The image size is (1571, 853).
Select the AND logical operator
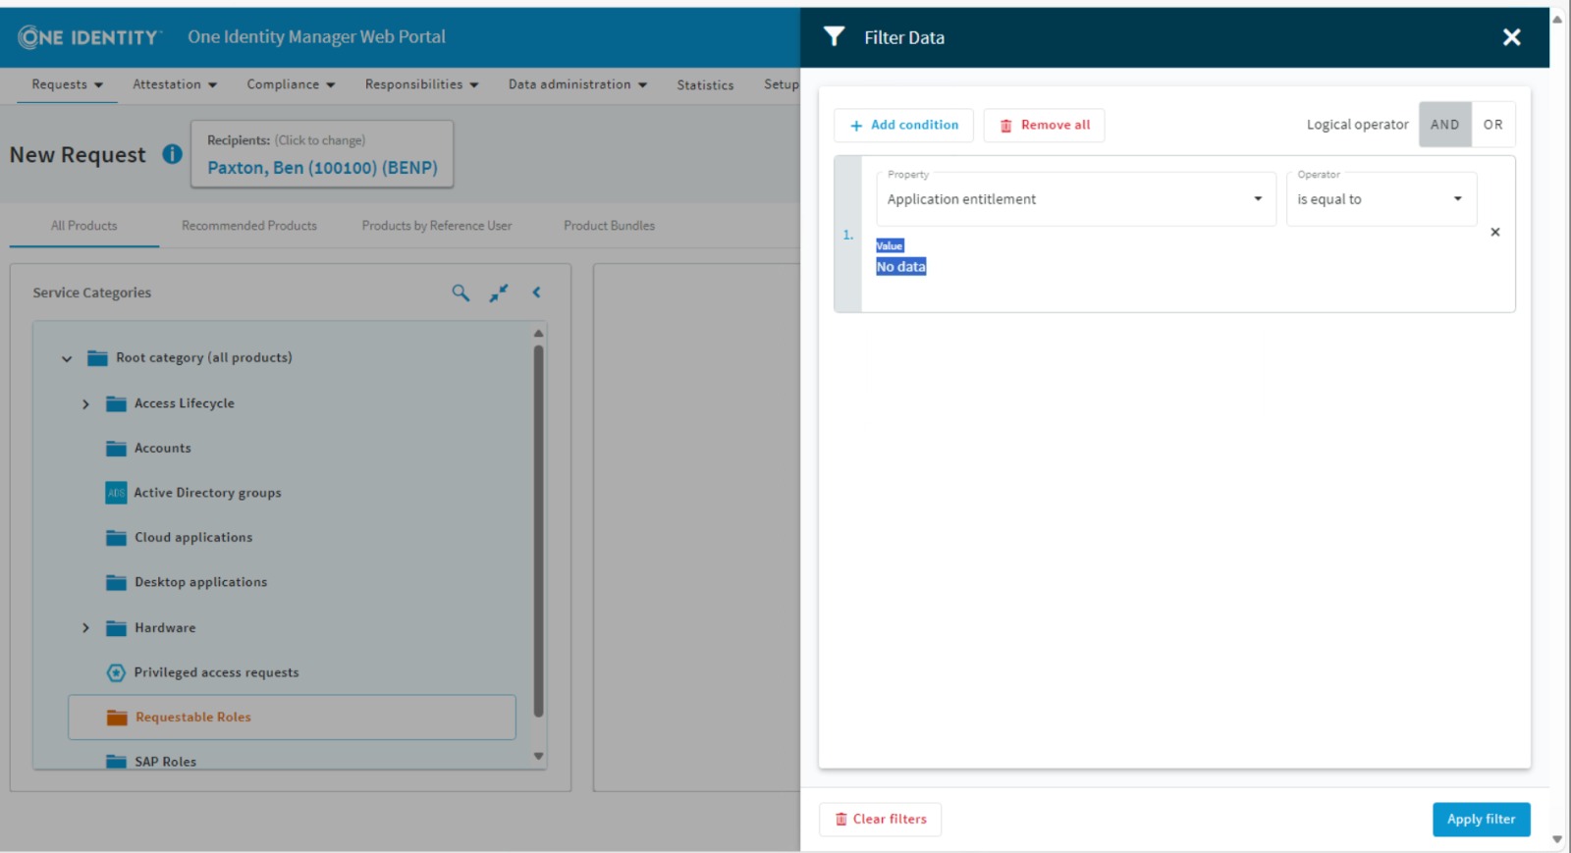coord(1444,125)
